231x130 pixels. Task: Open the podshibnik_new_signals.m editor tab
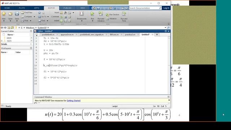(x=92, y=35)
